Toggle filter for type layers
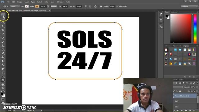Screen dimensions: 199x112 click(187, 83)
